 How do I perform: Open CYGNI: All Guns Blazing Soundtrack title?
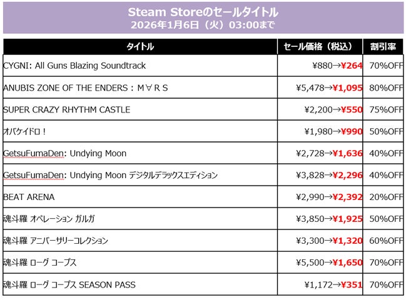(74, 66)
